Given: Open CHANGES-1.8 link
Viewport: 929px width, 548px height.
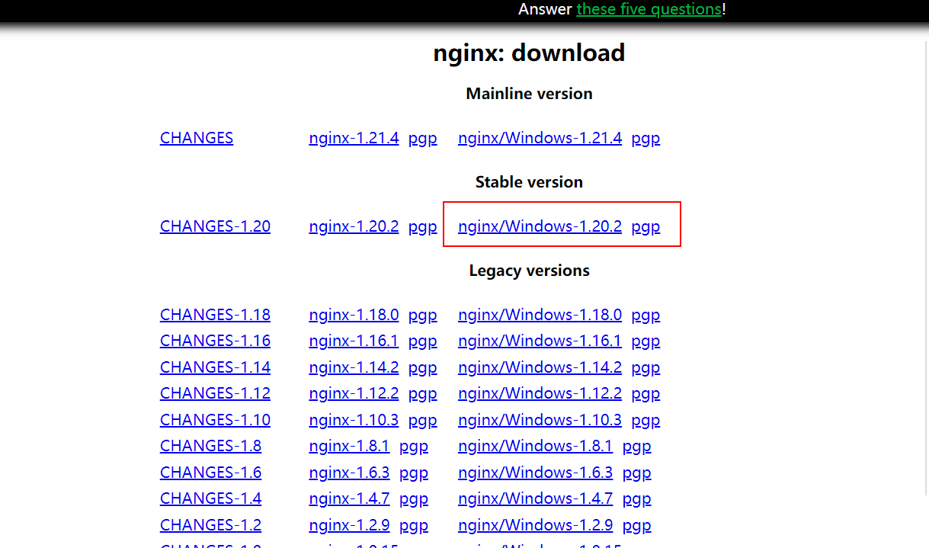Looking at the screenshot, I should tap(210, 446).
